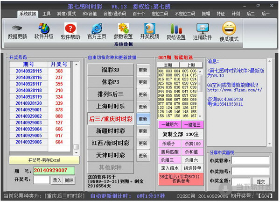
Task: Click 开奖号-另存Excel button
Action: [44, 160]
